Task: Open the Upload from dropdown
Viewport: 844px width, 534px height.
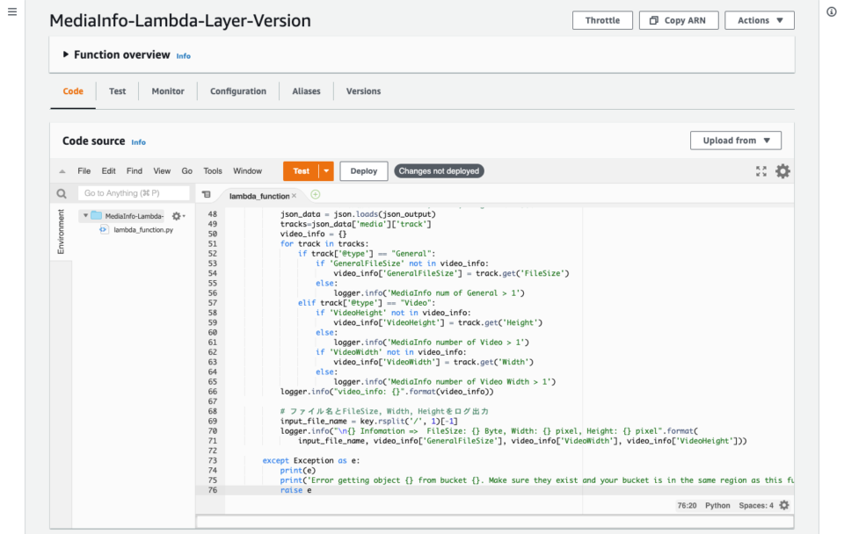Action: [x=735, y=140]
